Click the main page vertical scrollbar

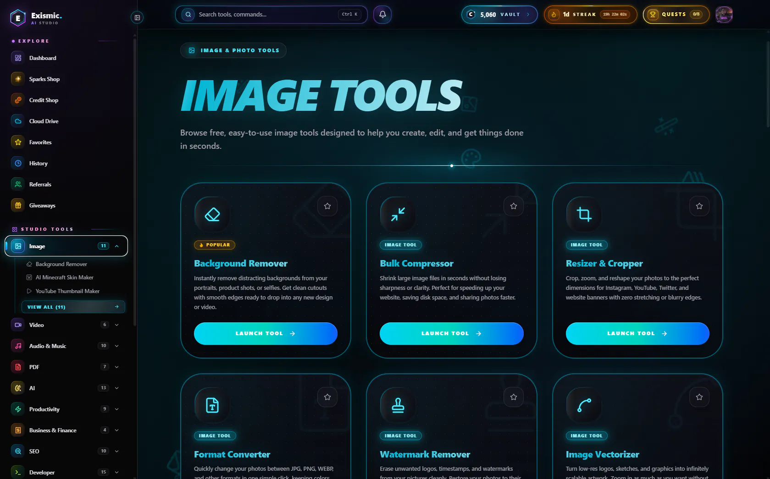768,85
